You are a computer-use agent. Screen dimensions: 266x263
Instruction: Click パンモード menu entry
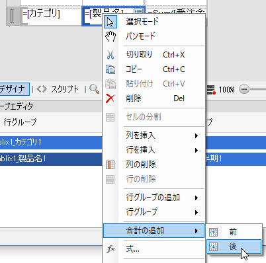pos(154,36)
